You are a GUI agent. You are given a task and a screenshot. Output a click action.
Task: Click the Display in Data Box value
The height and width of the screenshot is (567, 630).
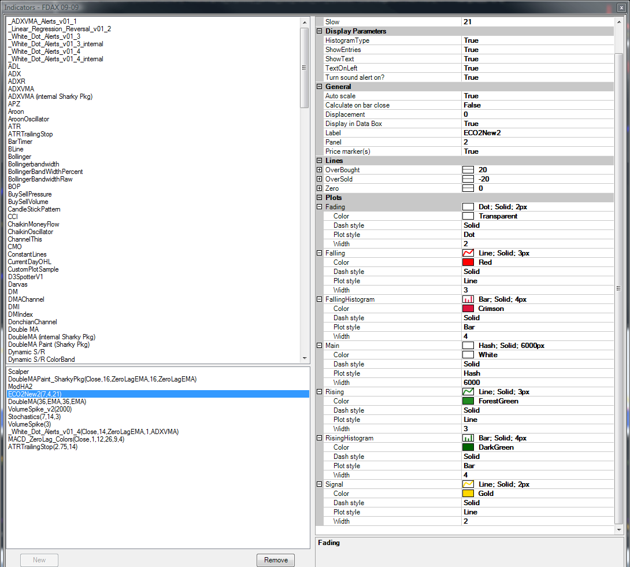pos(538,123)
